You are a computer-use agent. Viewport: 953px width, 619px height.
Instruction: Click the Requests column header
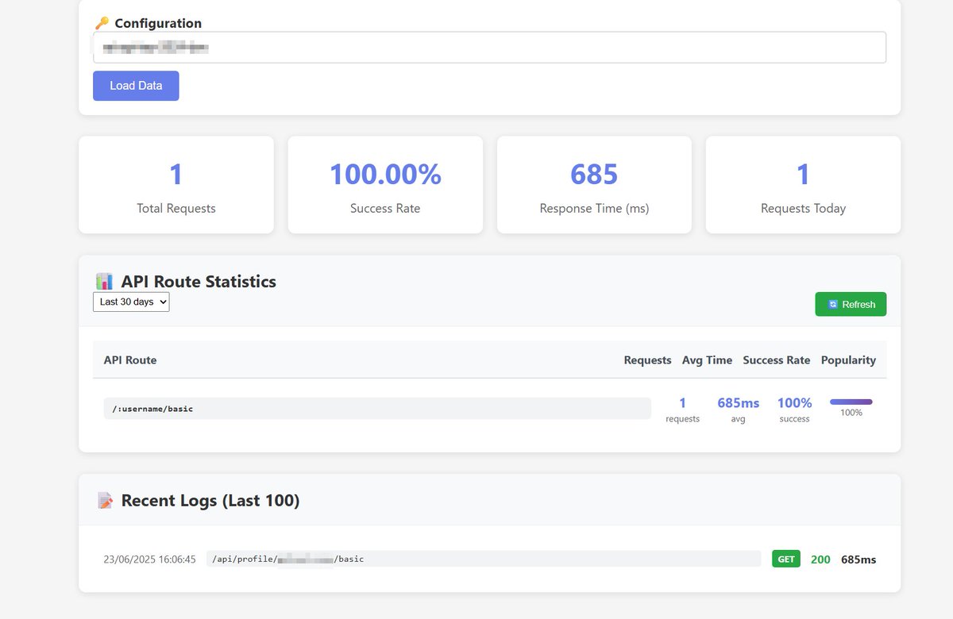[647, 360]
